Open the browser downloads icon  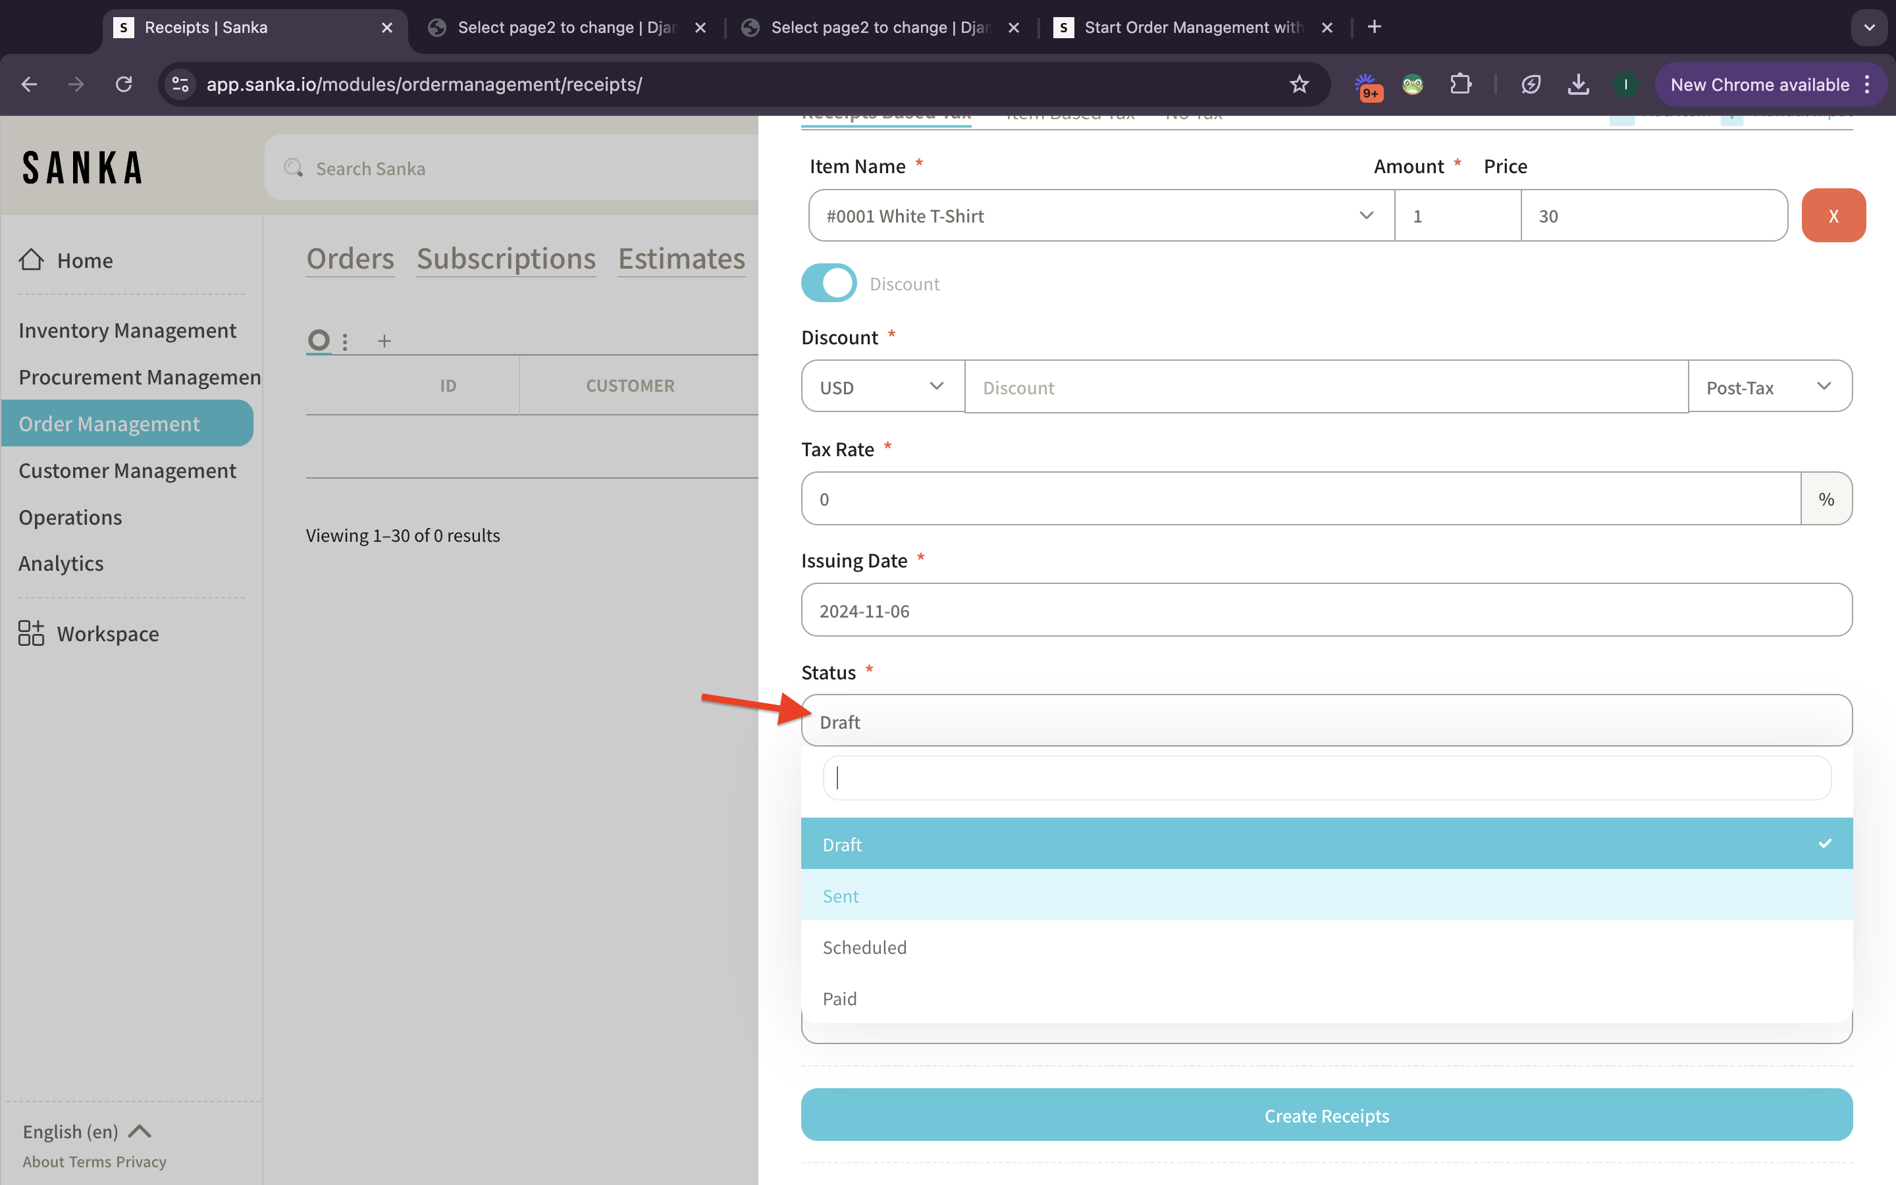pyautogui.click(x=1578, y=84)
